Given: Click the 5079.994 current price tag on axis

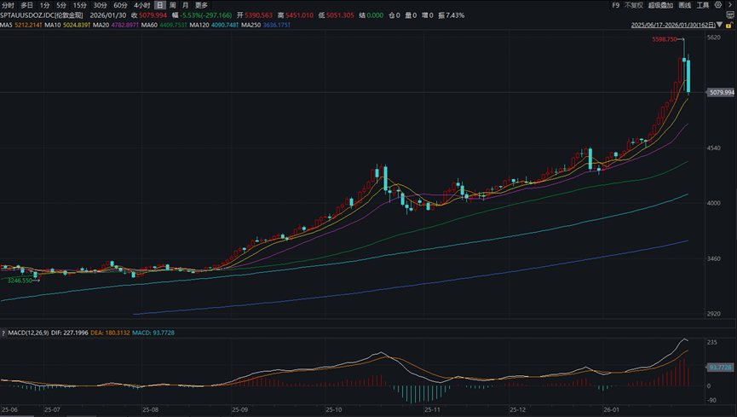Looking at the screenshot, I should pos(721,91).
